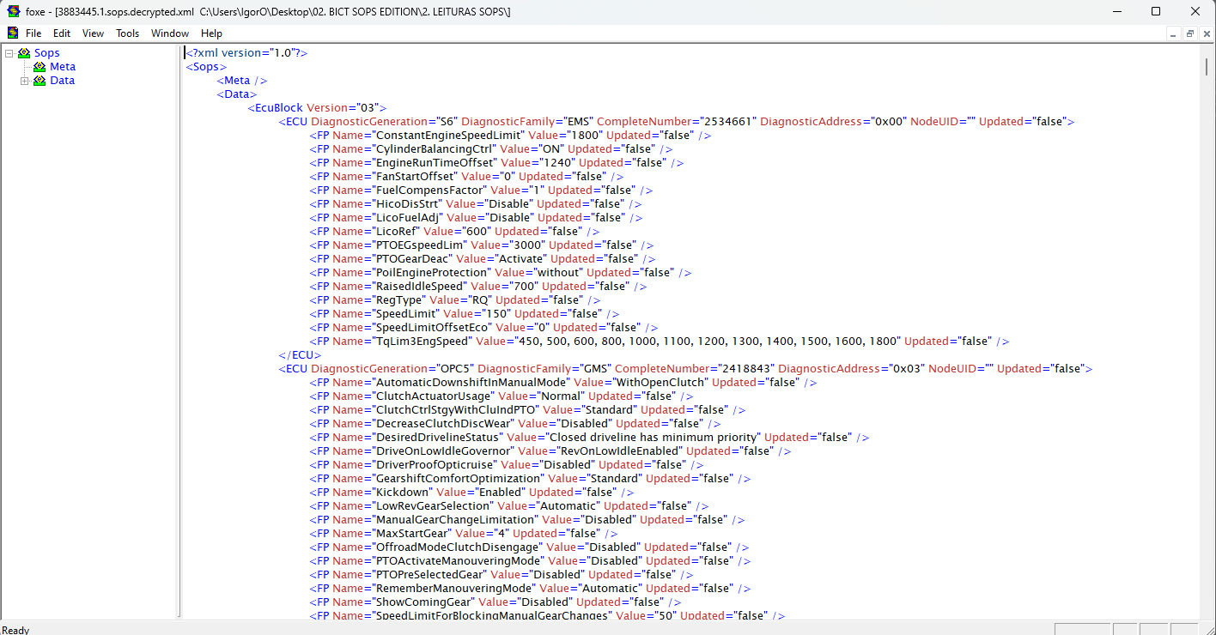Expand the Data node using the plus box
Screen dimensions: 1216x635
tap(25, 80)
